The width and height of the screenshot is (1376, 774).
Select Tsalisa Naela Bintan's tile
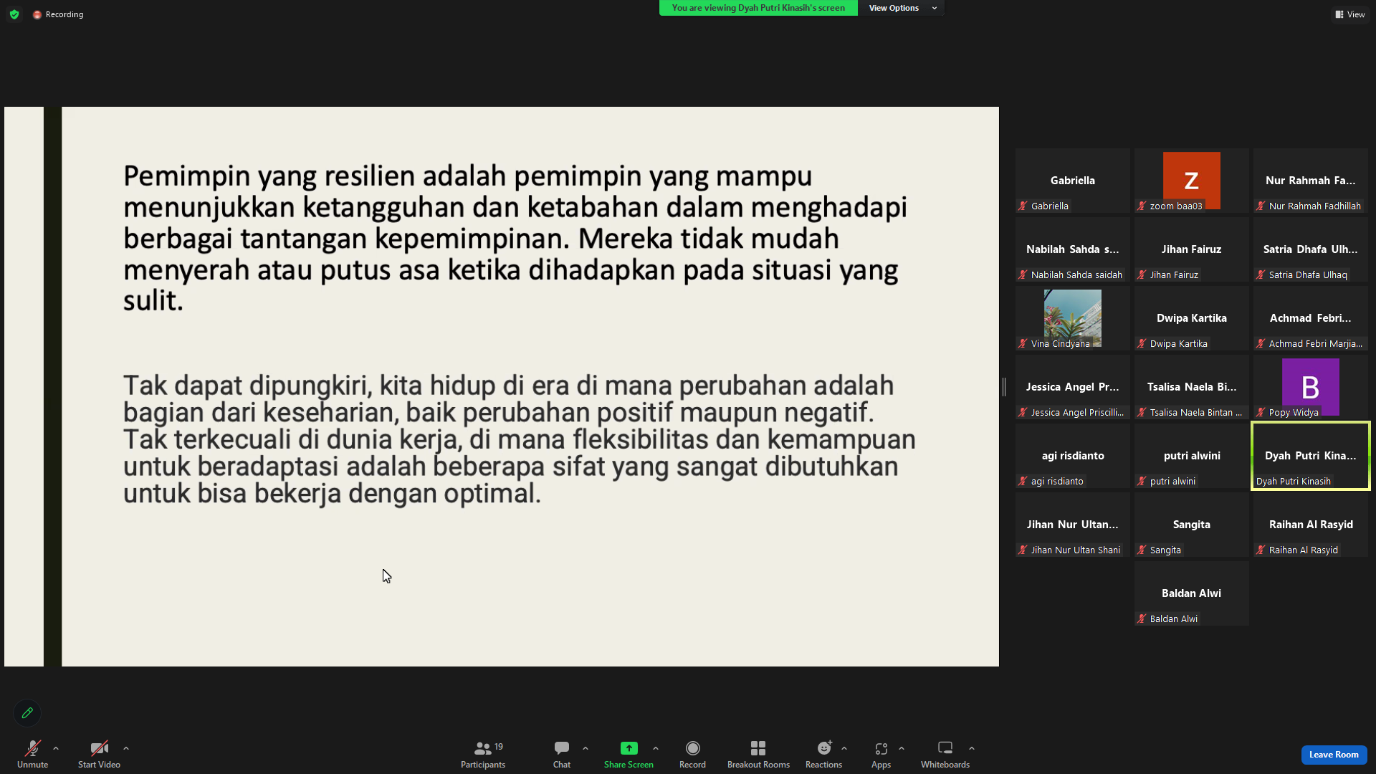coord(1192,387)
